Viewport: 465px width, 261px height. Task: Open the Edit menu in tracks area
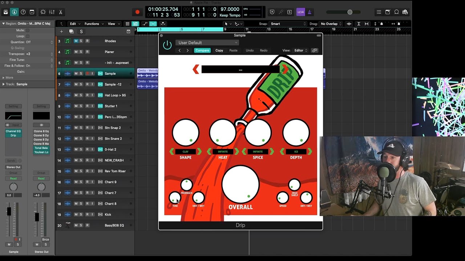(75, 24)
